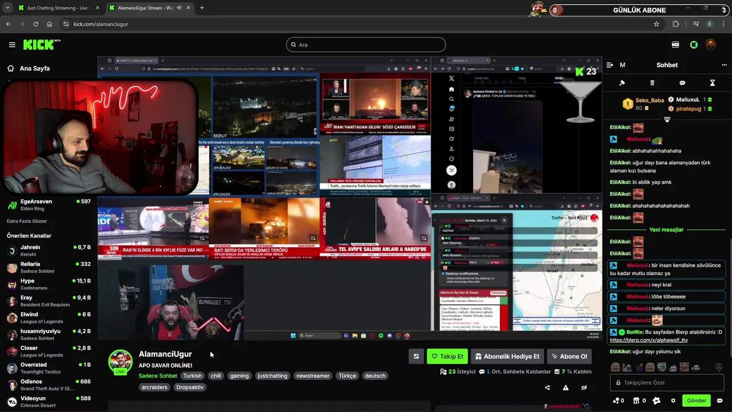Open Odisnos channel in sidebar
The width and height of the screenshot is (732, 412).
[x=49, y=385]
